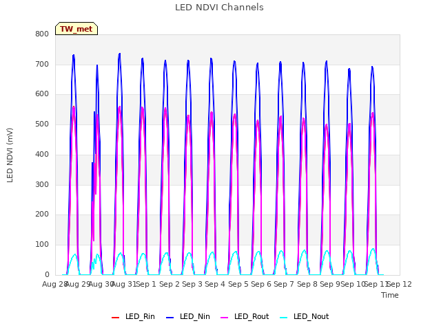Click the 300 y-axis tick label

[42, 185]
